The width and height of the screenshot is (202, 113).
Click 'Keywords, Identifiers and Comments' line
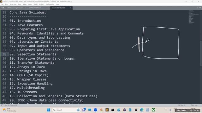point(46,33)
